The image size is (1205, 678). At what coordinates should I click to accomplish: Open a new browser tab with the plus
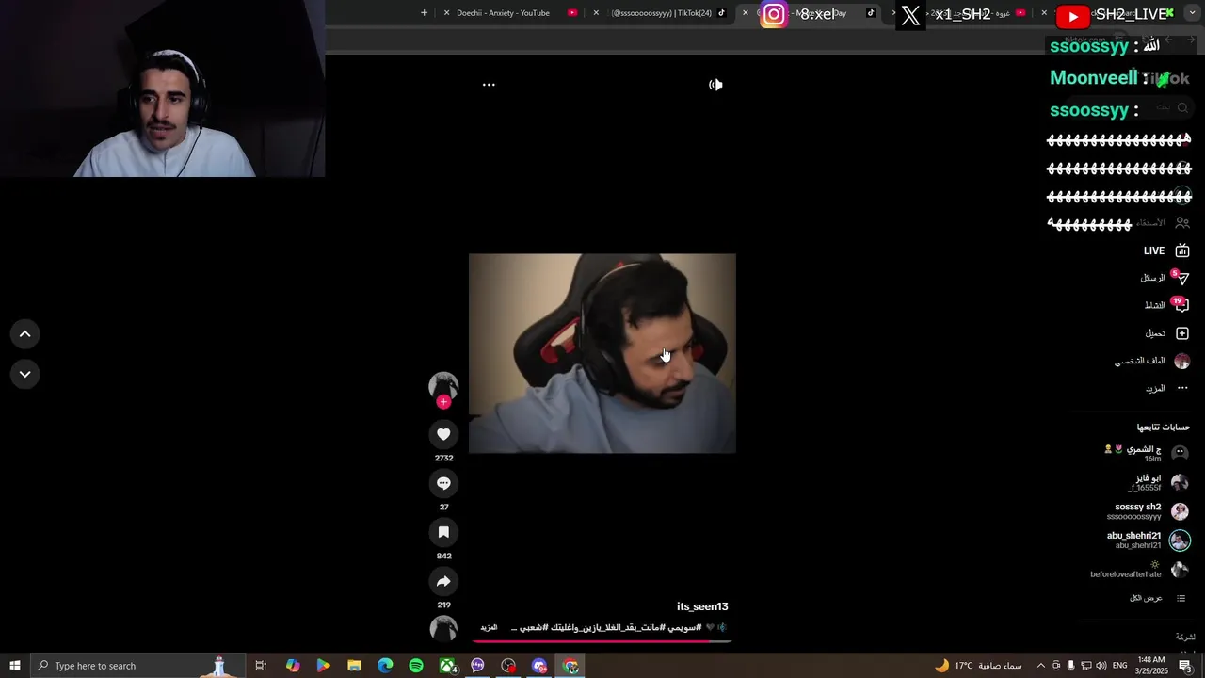pyautogui.click(x=424, y=13)
